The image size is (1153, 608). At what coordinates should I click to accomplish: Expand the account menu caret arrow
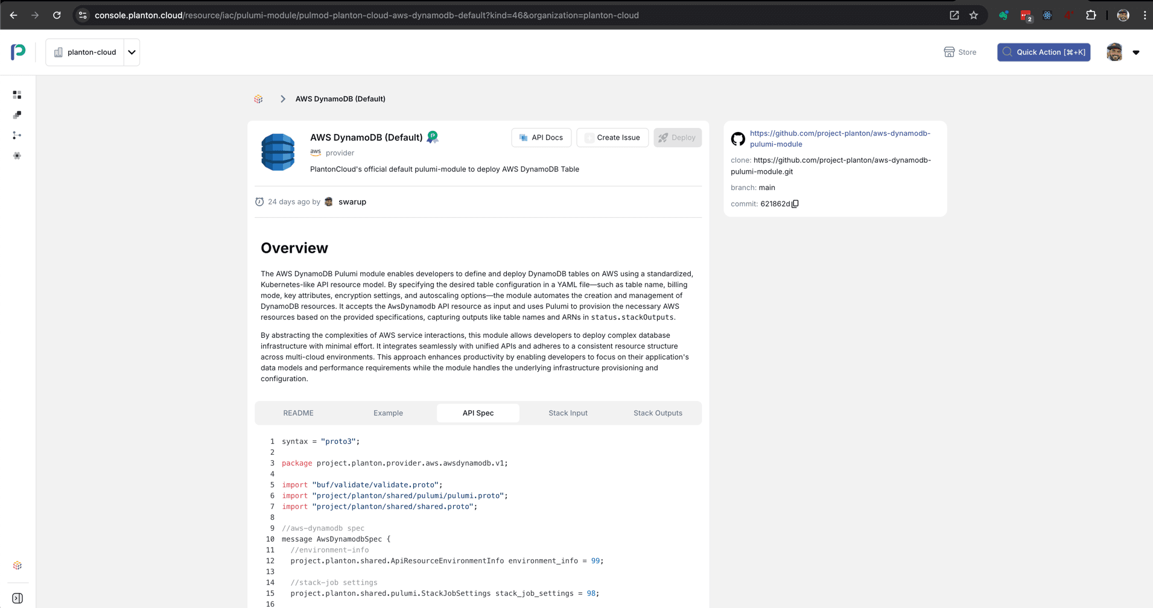(x=1136, y=52)
